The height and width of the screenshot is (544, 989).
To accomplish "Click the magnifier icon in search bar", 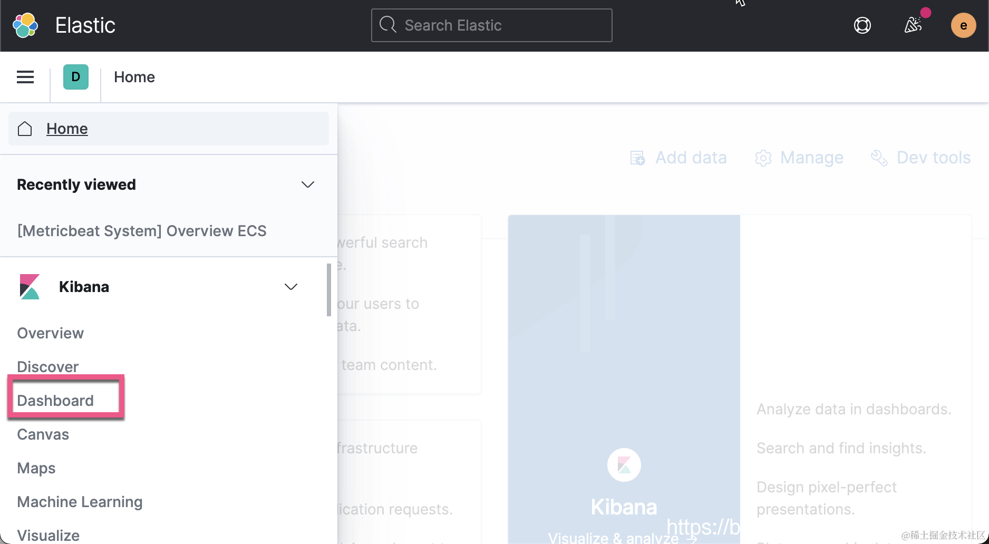I will [388, 25].
